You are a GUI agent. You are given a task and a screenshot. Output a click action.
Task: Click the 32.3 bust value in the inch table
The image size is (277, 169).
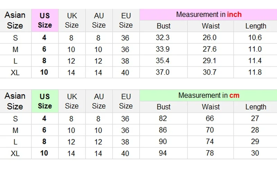162,37
